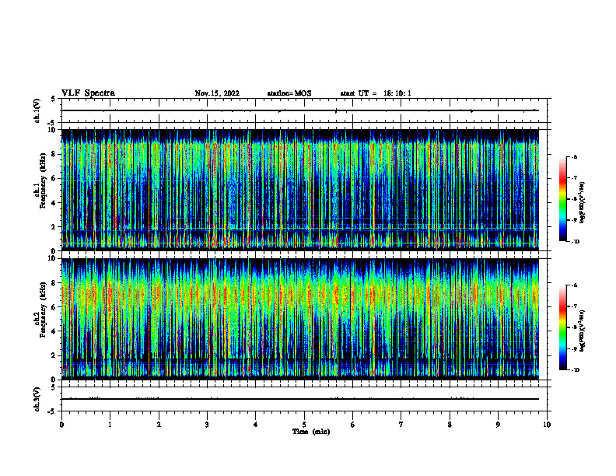Click the ch.1 voltage waveform trace
Viewport: 616px width, 476px height.
click(300, 110)
